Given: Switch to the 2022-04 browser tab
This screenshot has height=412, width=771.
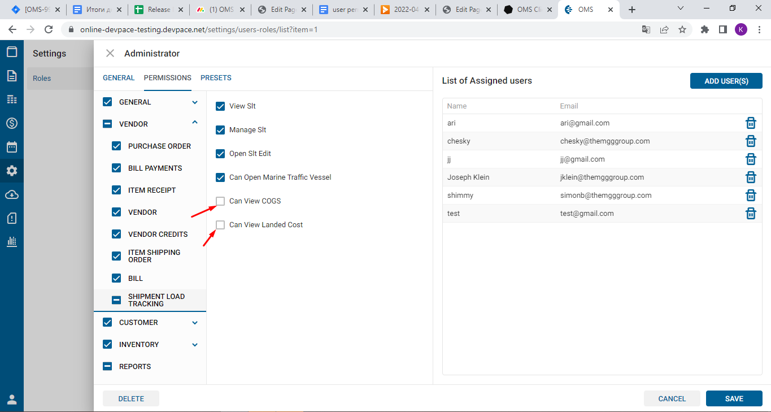Looking at the screenshot, I should click(404, 10).
